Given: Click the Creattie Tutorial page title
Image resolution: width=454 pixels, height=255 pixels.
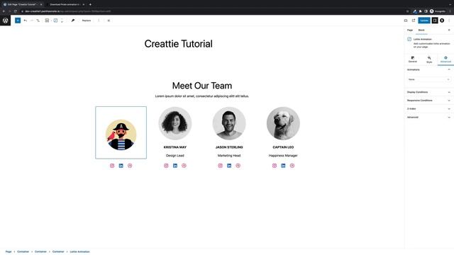Looking at the screenshot, I should (x=178, y=44).
